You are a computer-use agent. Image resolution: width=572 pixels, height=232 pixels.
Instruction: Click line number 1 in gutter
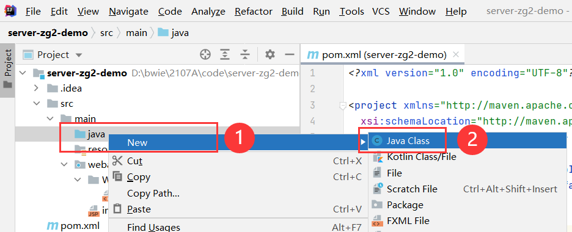tap(313, 73)
